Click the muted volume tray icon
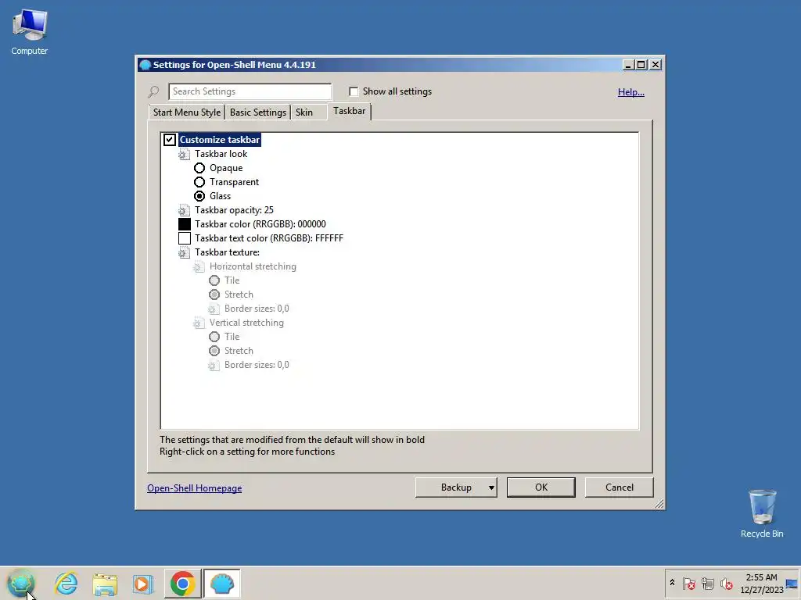The width and height of the screenshot is (801, 600). pyautogui.click(x=726, y=583)
